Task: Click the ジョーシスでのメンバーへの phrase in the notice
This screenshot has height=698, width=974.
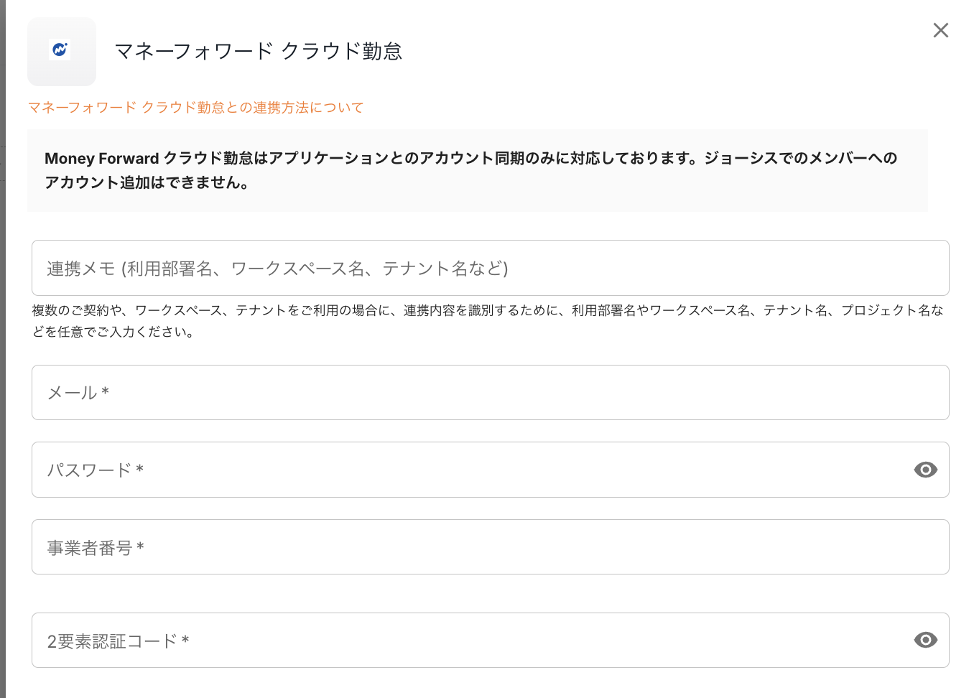Action: click(800, 159)
